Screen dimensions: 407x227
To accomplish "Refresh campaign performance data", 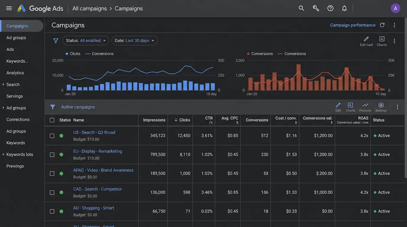I will coord(382,25).
